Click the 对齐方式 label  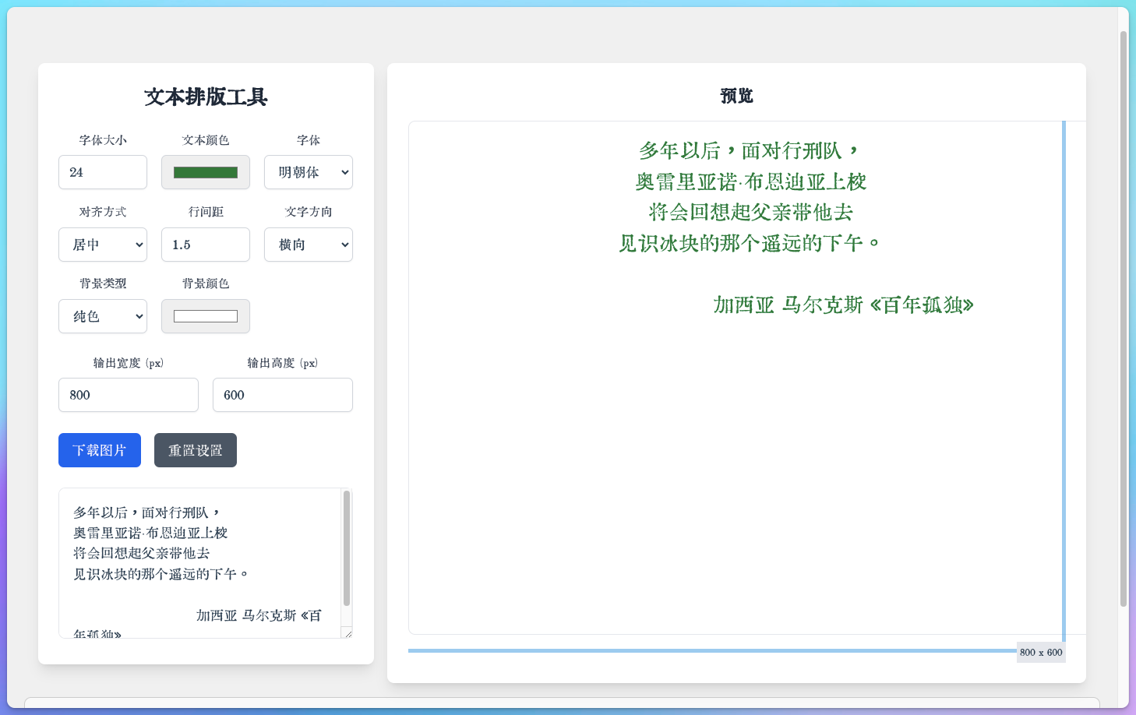(x=103, y=212)
